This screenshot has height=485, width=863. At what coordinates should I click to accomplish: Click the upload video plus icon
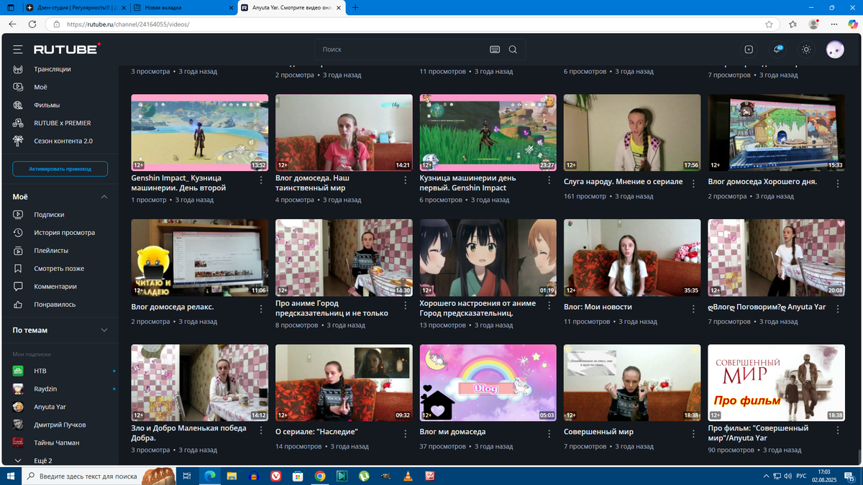(749, 50)
